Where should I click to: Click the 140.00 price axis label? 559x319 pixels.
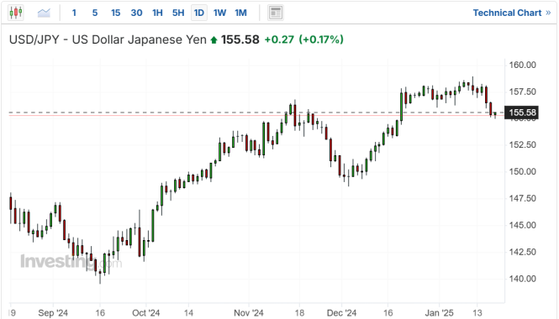point(522,279)
